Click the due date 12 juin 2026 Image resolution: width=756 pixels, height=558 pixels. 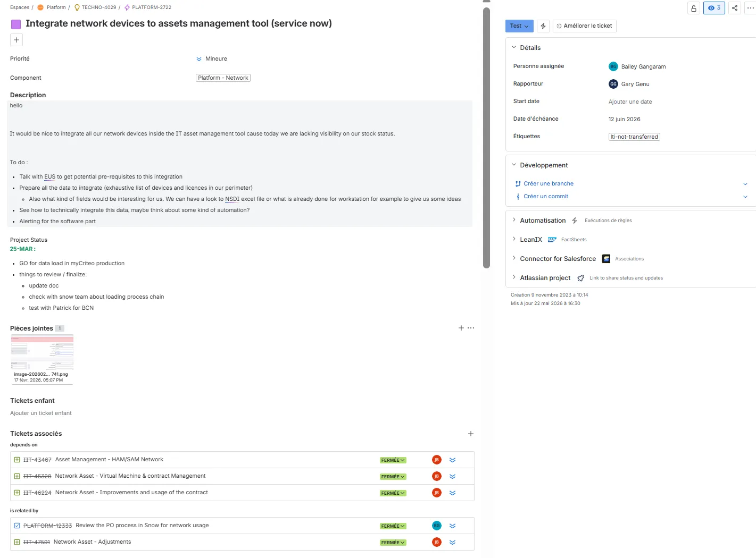pyautogui.click(x=624, y=120)
